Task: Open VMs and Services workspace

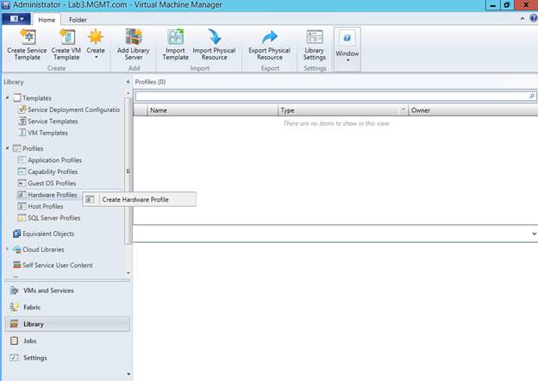Action: click(67, 290)
